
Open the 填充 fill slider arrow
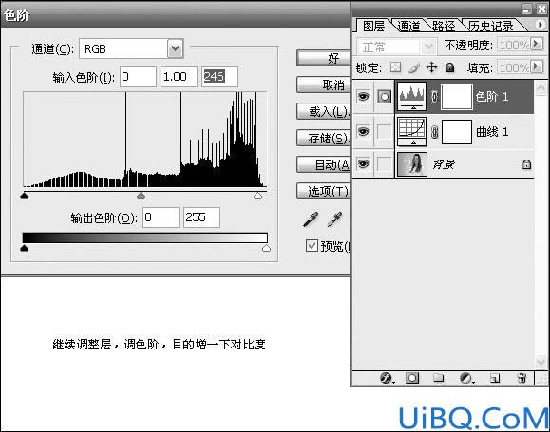[537, 66]
